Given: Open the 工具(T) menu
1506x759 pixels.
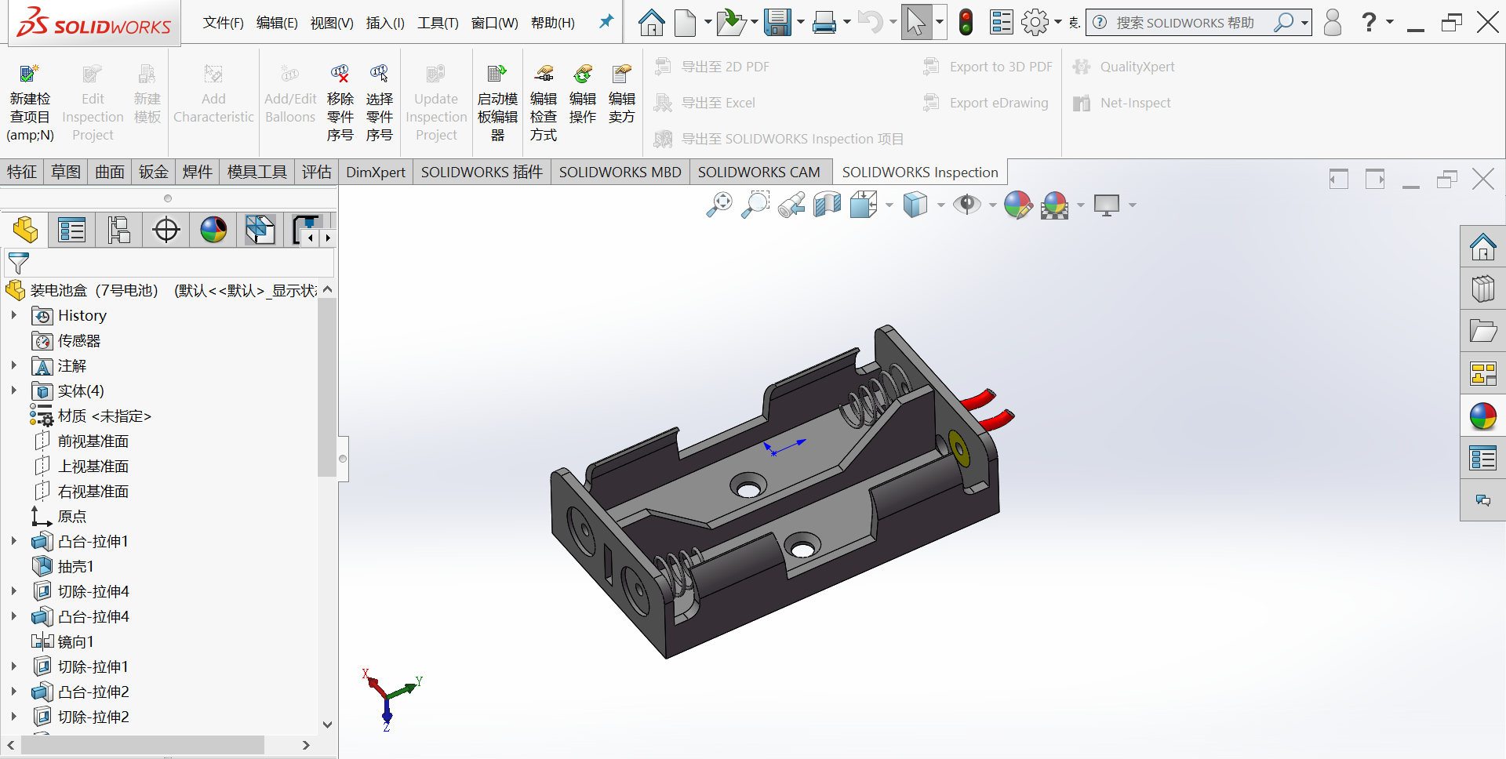Looking at the screenshot, I should (438, 23).
